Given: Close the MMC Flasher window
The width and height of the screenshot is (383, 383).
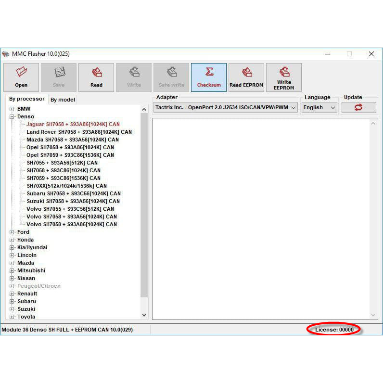Looking at the screenshot, I should click(x=371, y=54).
